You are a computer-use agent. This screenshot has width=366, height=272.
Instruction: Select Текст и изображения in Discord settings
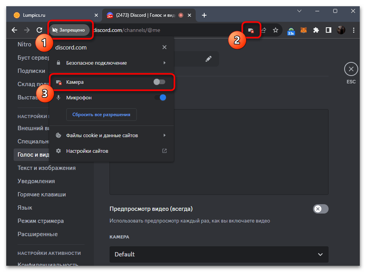[x=47, y=168]
